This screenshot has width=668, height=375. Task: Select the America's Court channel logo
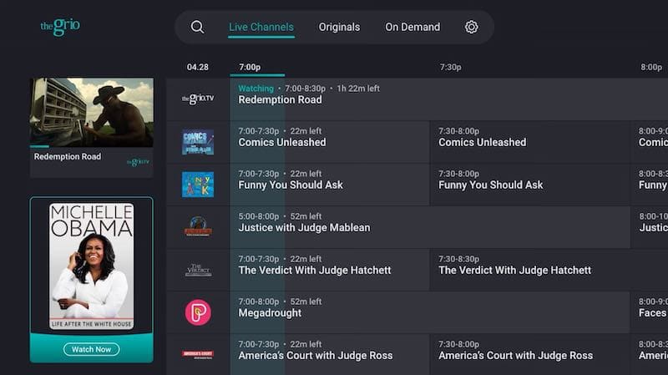(x=198, y=354)
